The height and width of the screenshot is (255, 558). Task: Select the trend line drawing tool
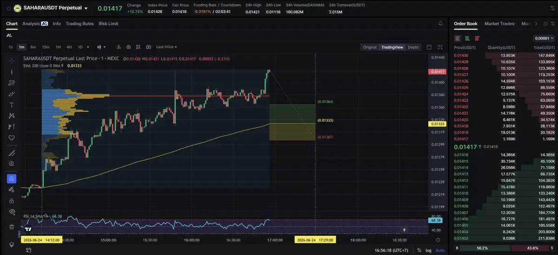click(12, 72)
